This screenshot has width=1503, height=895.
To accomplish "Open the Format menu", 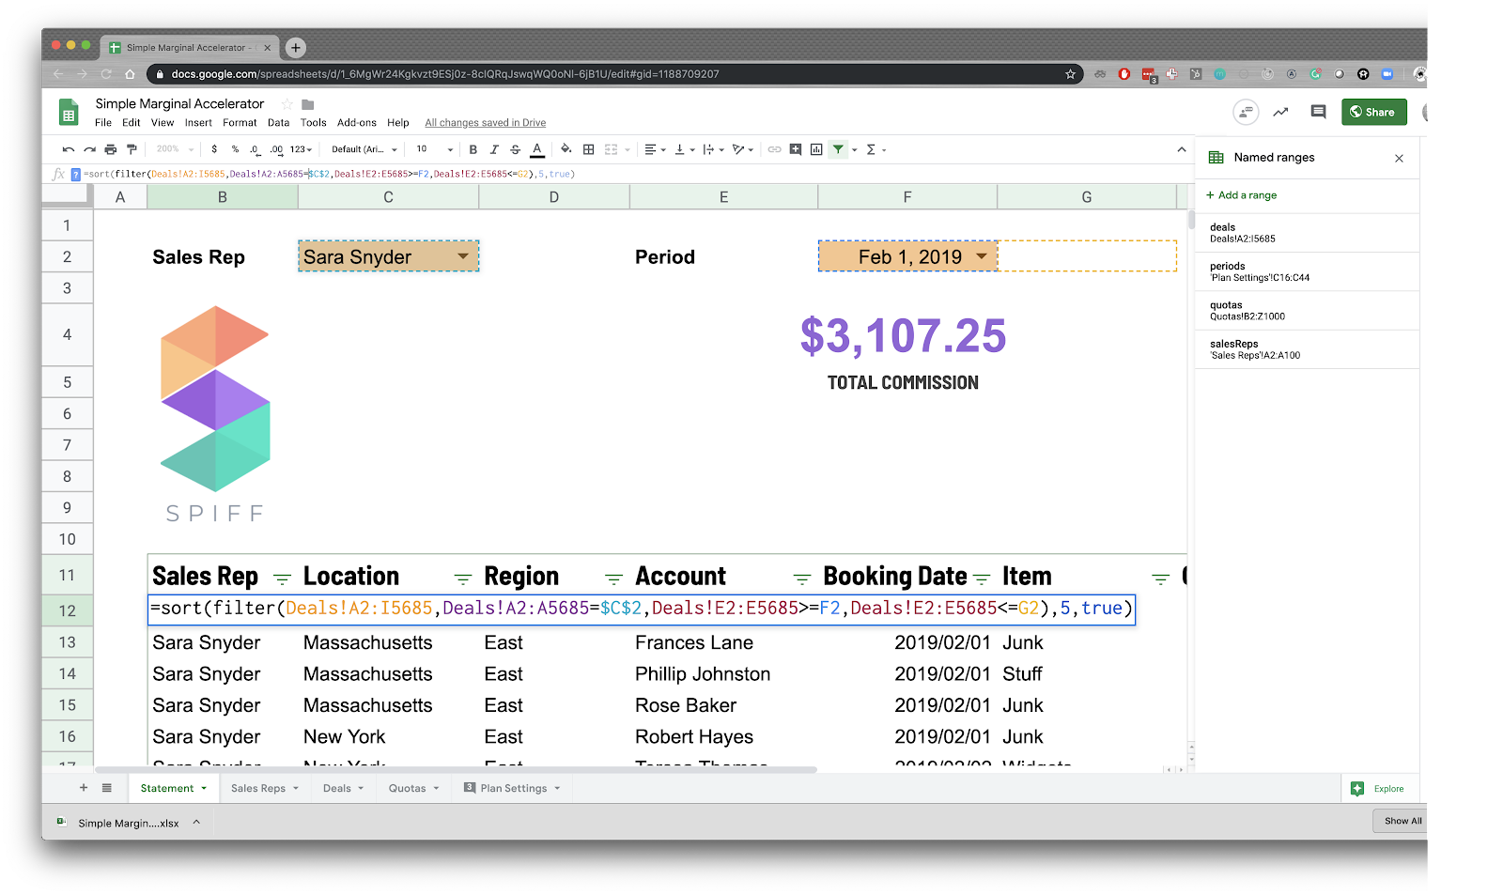I will 240,123.
